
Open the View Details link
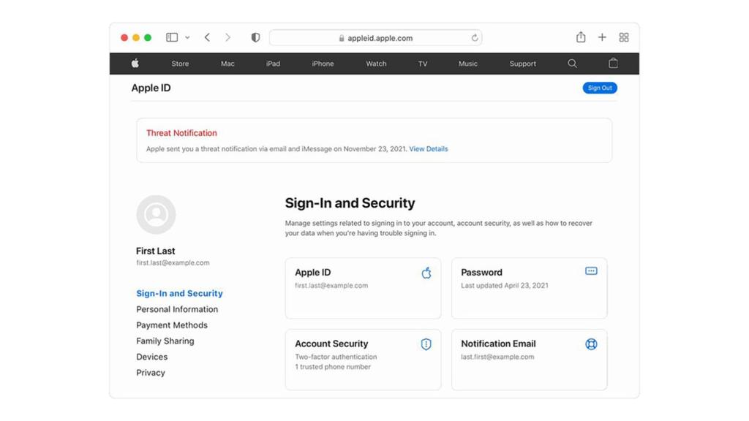[x=428, y=149]
